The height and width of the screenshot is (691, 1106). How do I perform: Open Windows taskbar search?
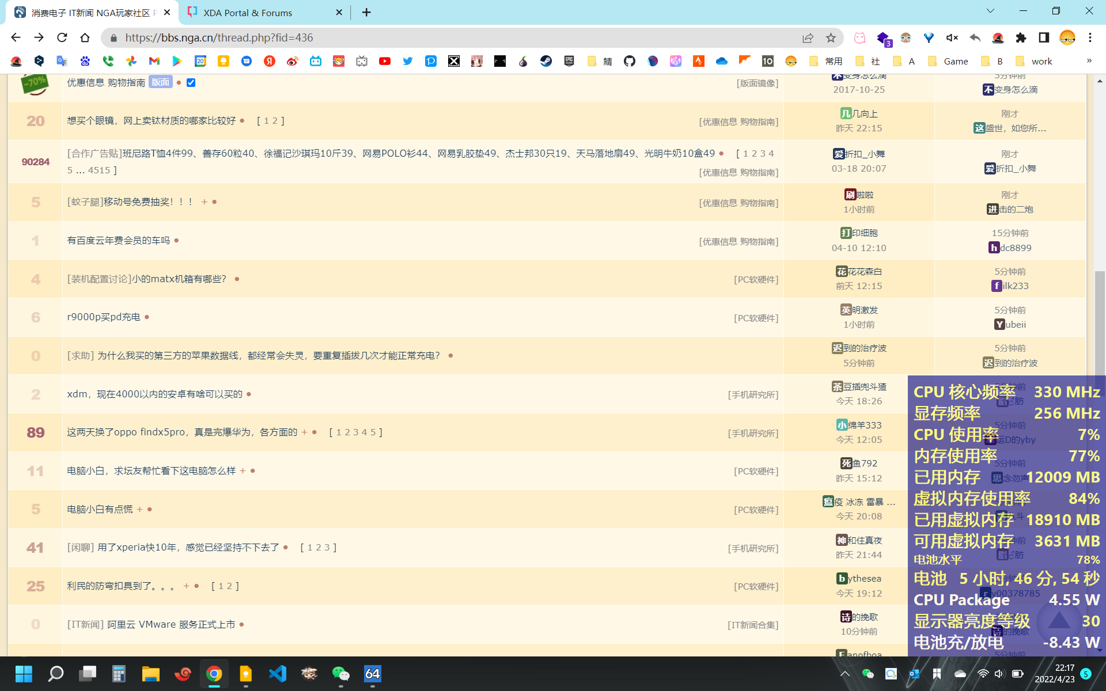(x=56, y=674)
